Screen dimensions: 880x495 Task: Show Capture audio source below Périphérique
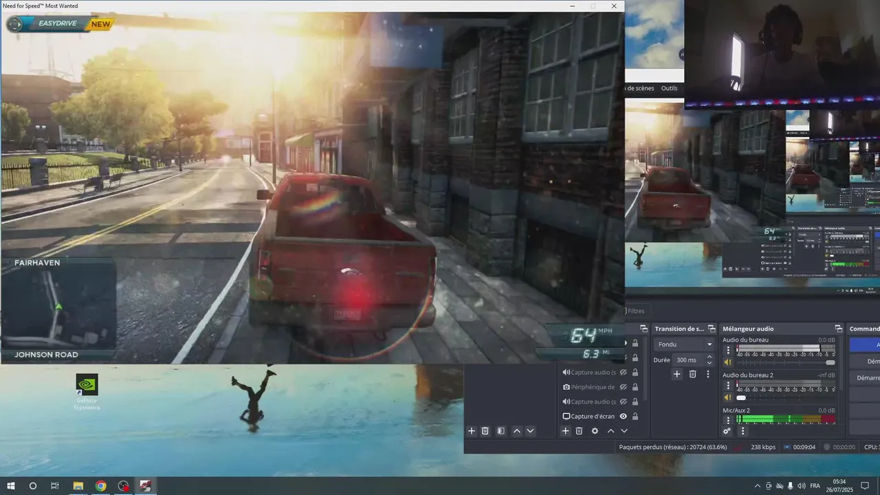click(623, 401)
